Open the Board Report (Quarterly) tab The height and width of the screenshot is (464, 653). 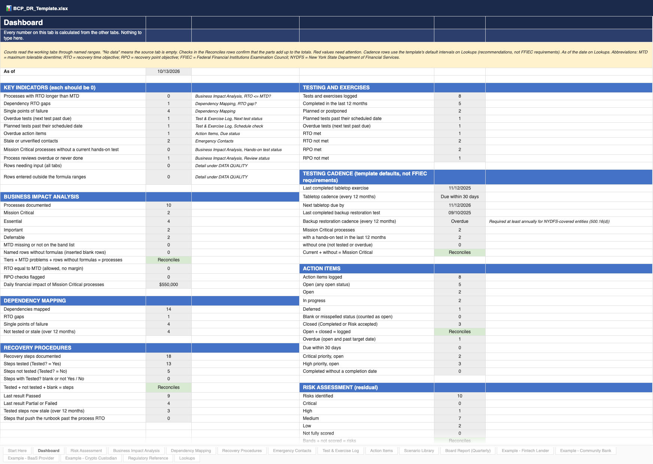click(x=468, y=451)
